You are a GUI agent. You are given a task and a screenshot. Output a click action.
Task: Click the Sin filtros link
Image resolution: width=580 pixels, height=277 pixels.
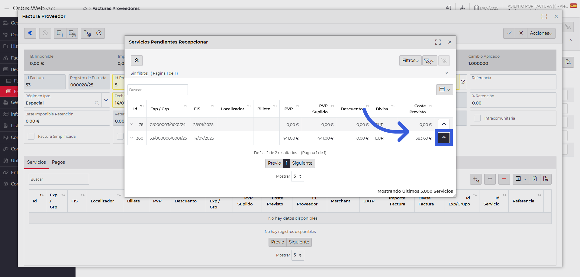(139, 73)
